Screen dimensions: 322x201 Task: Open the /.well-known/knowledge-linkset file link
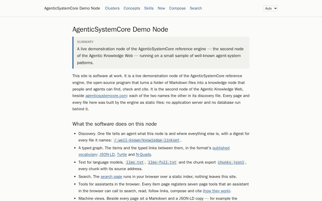pyautogui.click(x=147, y=140)
